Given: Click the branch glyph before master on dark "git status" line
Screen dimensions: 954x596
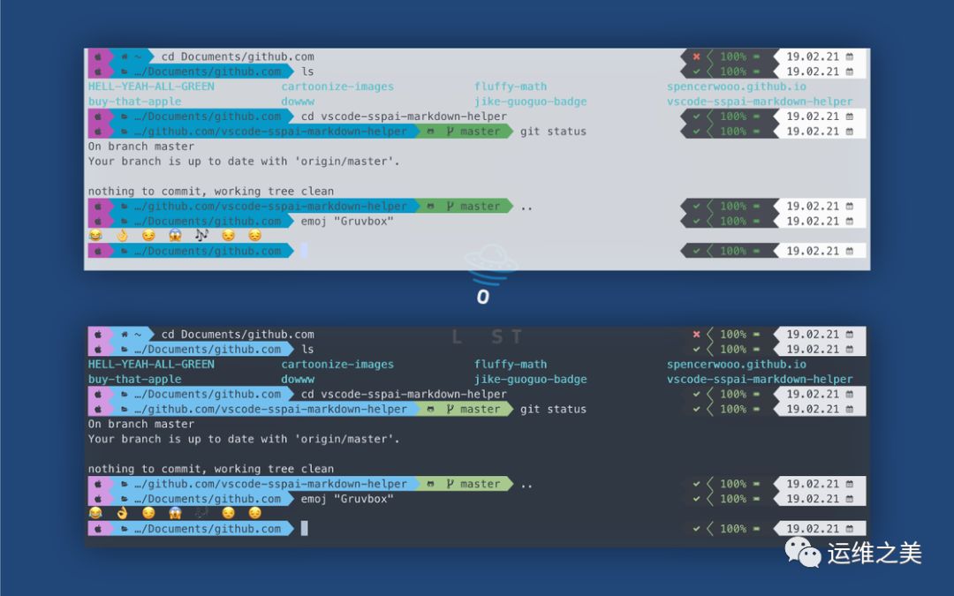Looking at the screenshot, I should pyautogui.click(x=450, y=410).
